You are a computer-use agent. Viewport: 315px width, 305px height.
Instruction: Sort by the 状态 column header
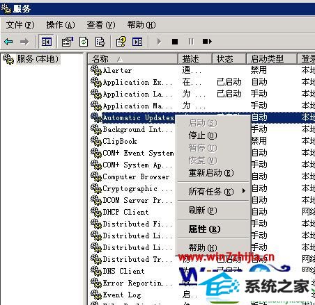[x=229, y=59]
